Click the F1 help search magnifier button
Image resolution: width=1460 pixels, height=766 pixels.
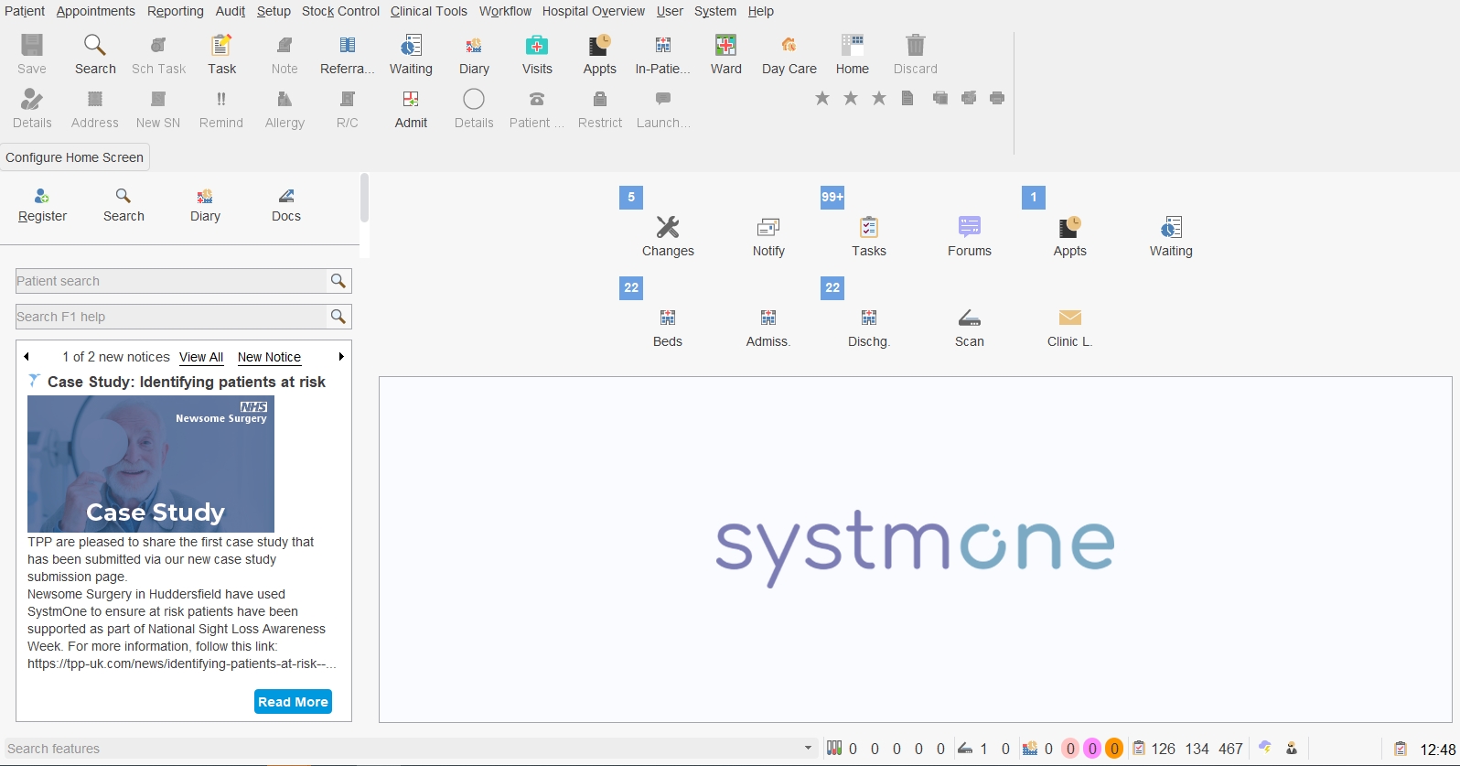[x=338, y=317]
